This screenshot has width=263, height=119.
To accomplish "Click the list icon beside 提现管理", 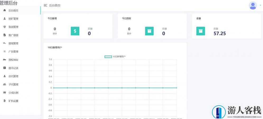I will click(5, 43).
